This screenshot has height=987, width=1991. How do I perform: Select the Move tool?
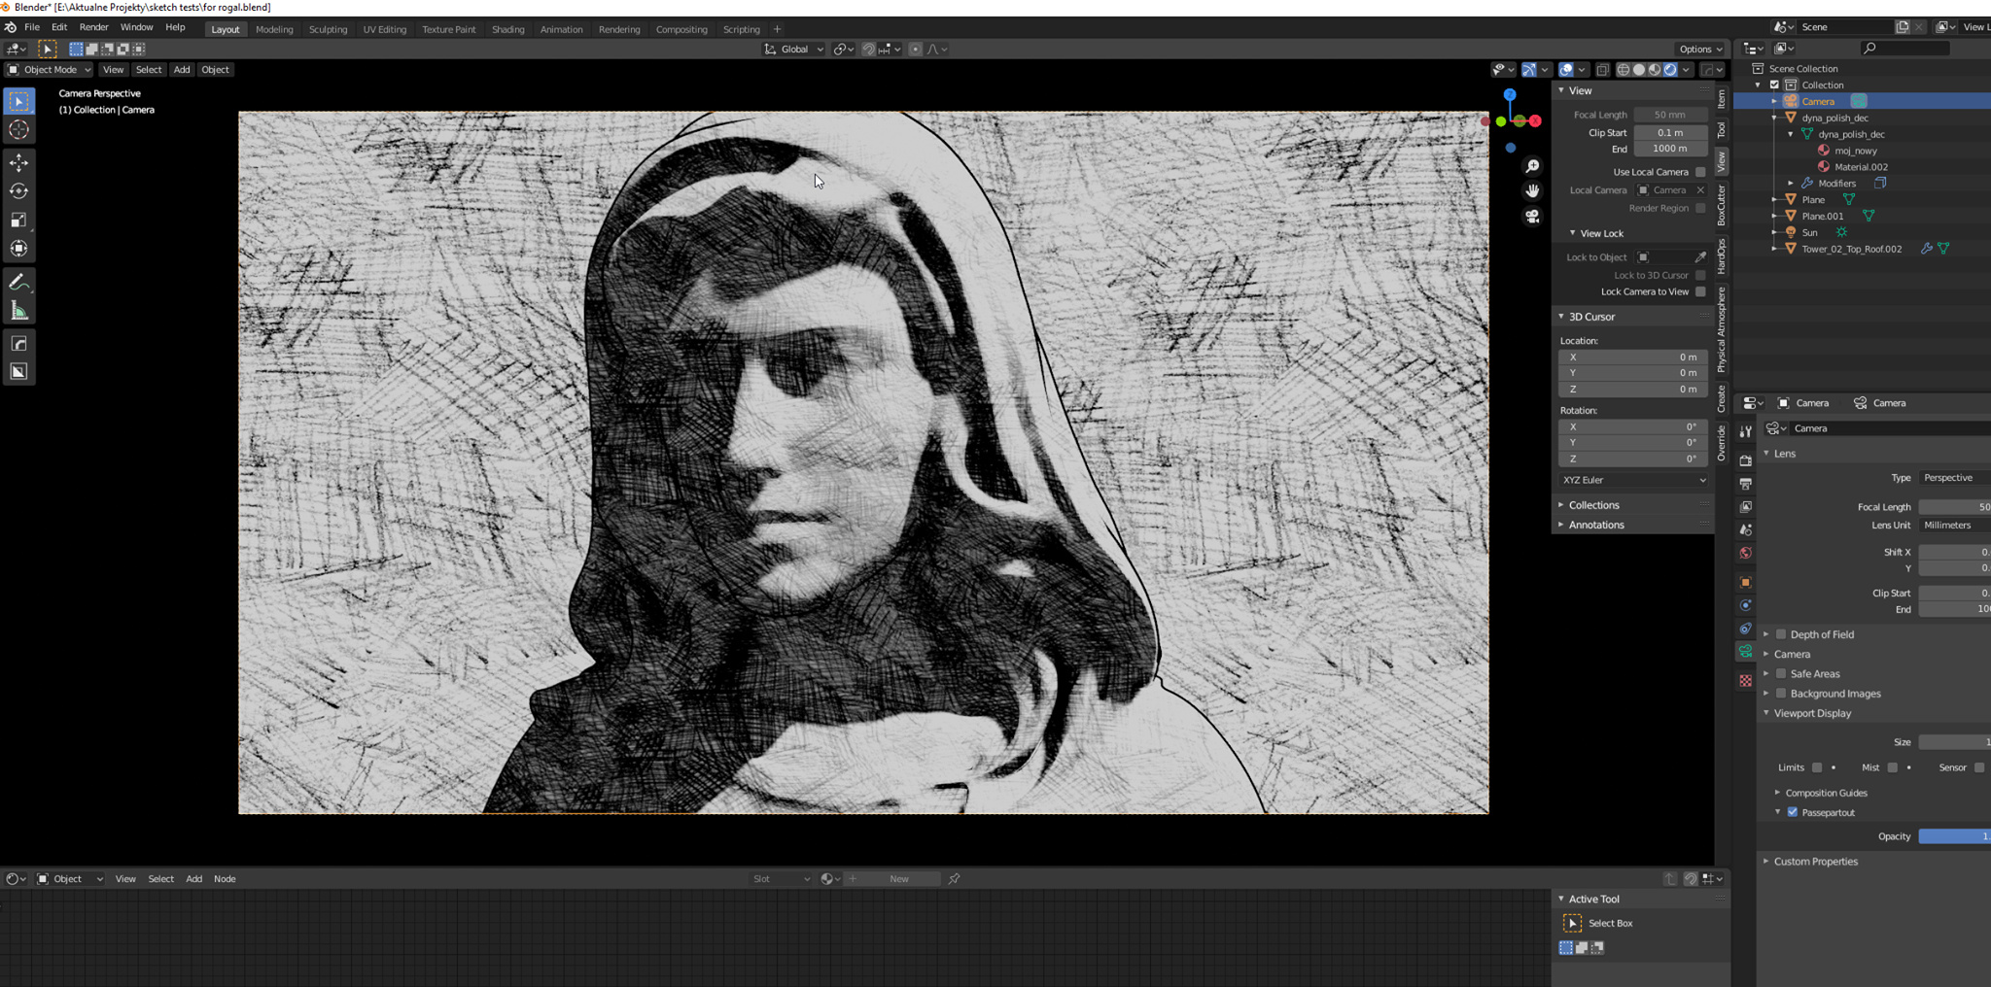click(18, 163)
